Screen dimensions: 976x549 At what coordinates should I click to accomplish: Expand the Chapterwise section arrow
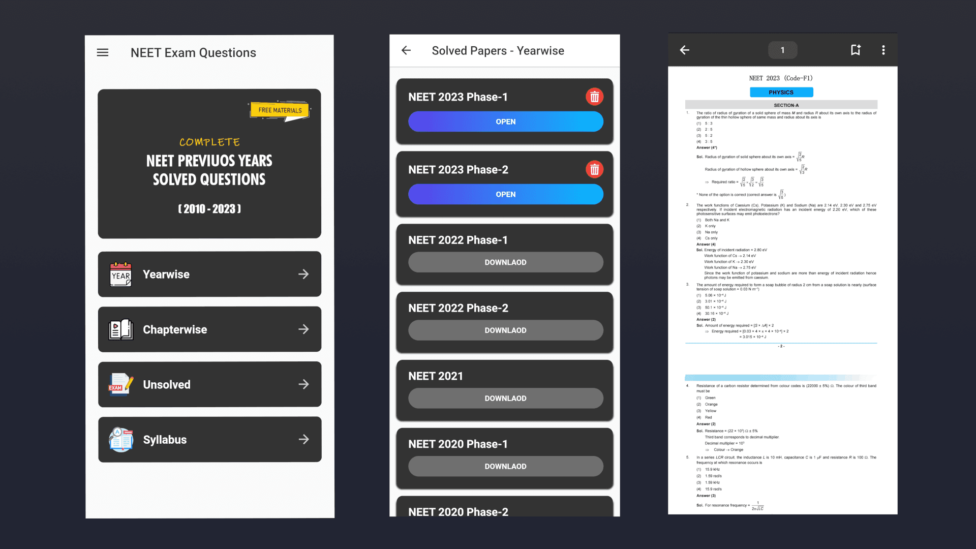coord(303,329)
